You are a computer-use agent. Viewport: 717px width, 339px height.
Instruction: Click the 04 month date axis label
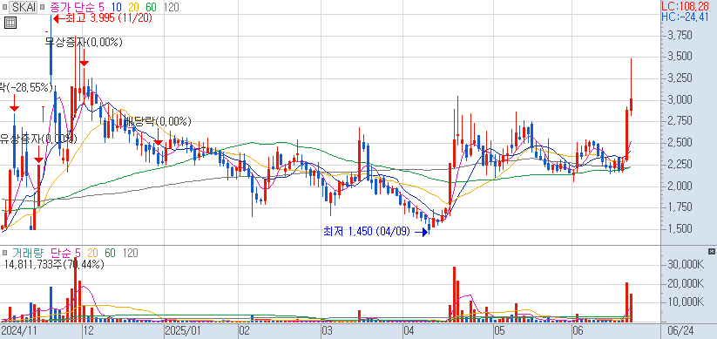click(409, 330)
